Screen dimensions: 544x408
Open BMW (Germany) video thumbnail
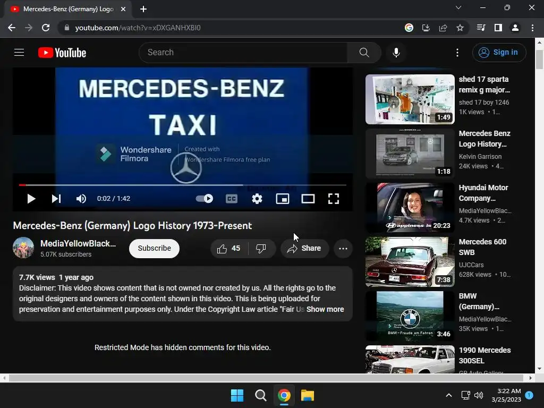410,316
